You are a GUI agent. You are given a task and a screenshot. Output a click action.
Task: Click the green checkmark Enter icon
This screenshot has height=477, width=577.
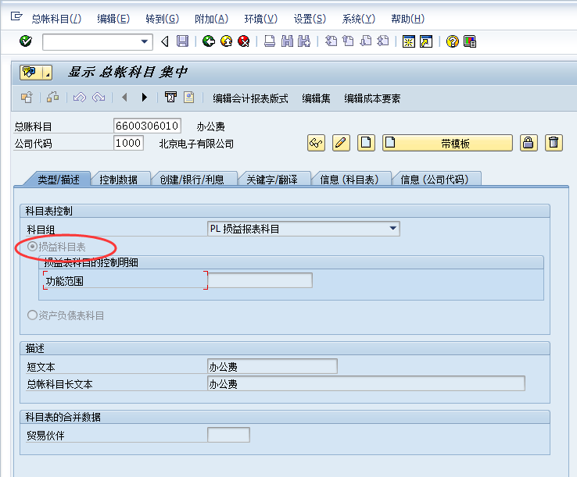[x=25, y=41]
